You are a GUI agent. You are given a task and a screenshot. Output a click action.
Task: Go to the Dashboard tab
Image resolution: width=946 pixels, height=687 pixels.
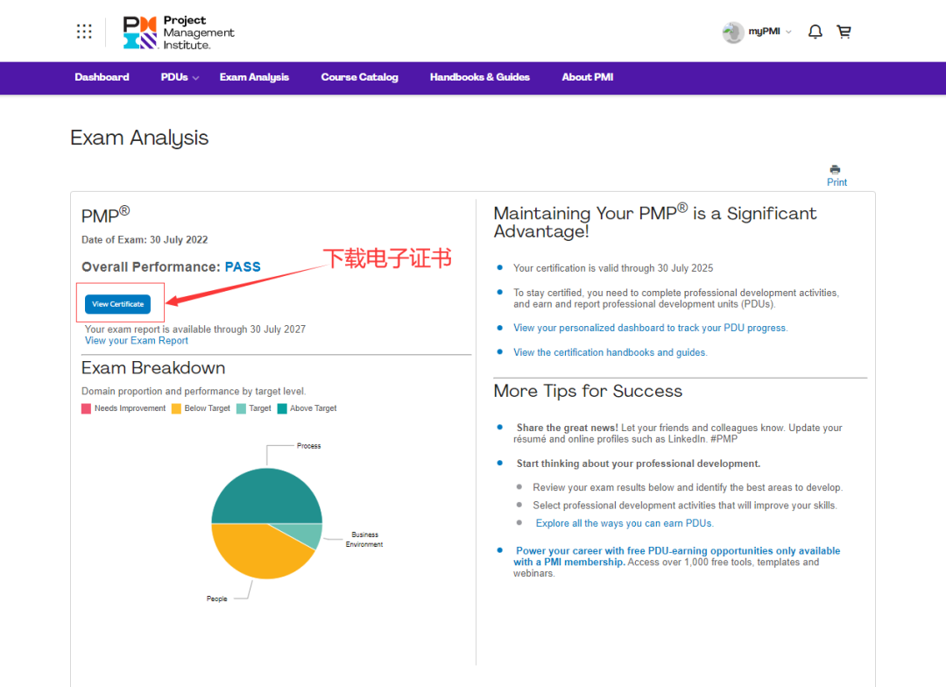coord(102,77)
